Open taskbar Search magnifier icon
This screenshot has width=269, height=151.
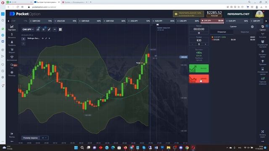click(82, 148)
